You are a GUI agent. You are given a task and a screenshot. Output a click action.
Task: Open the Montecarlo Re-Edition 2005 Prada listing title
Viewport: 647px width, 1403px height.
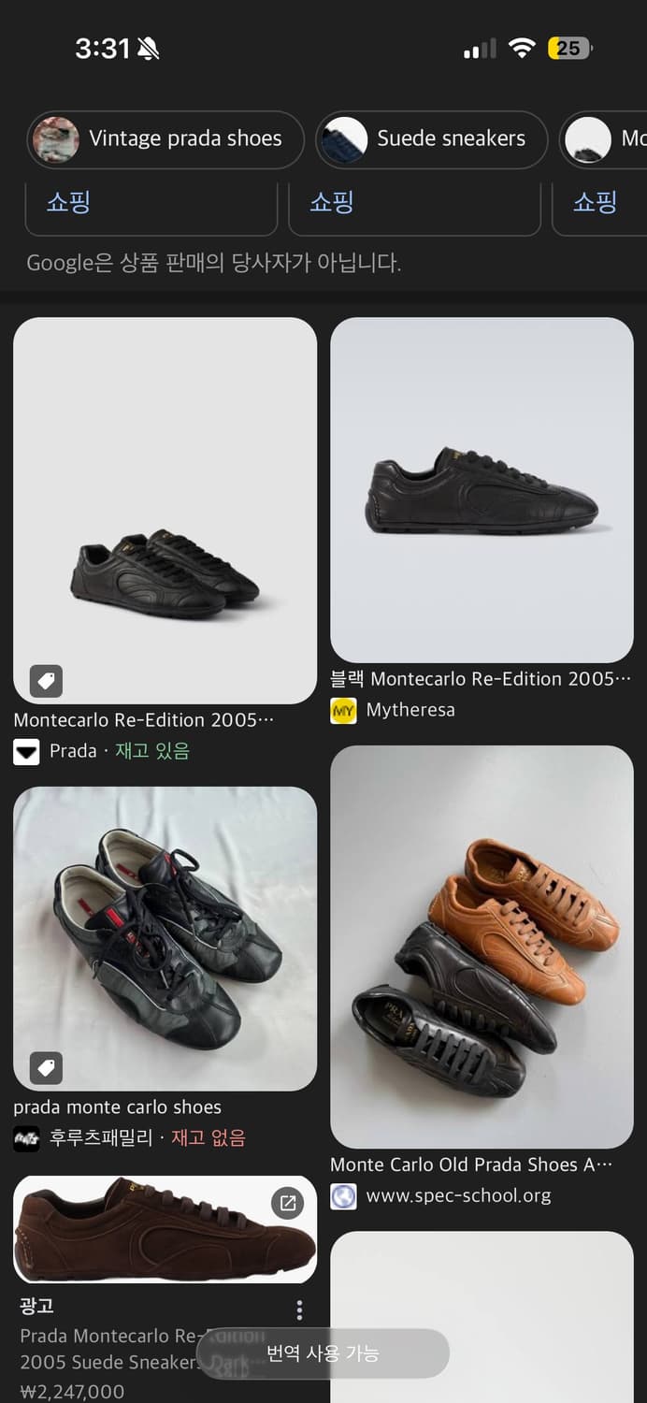144,720
